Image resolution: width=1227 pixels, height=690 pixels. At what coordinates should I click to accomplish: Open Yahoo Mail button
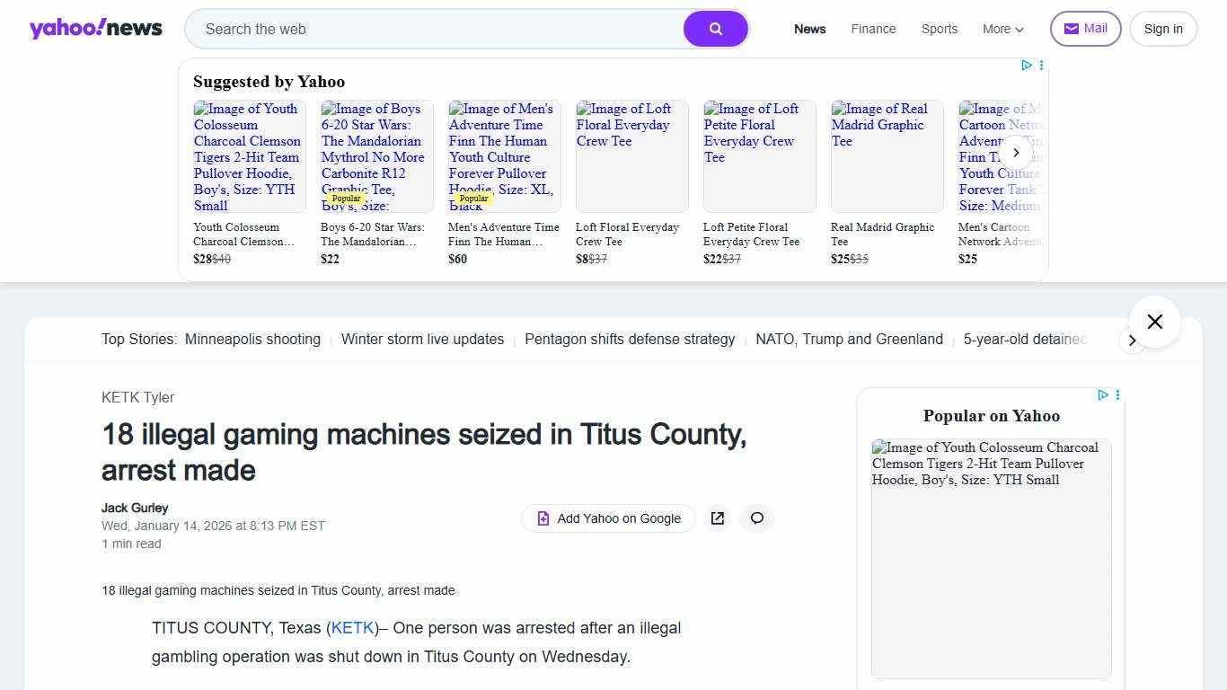tap(1085, 29)
